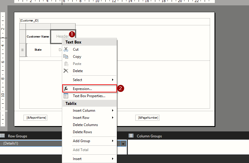Select the Customer Name cell
This screenshot has width=249, height=163.
pyautogui.click(x=38, y=37)
